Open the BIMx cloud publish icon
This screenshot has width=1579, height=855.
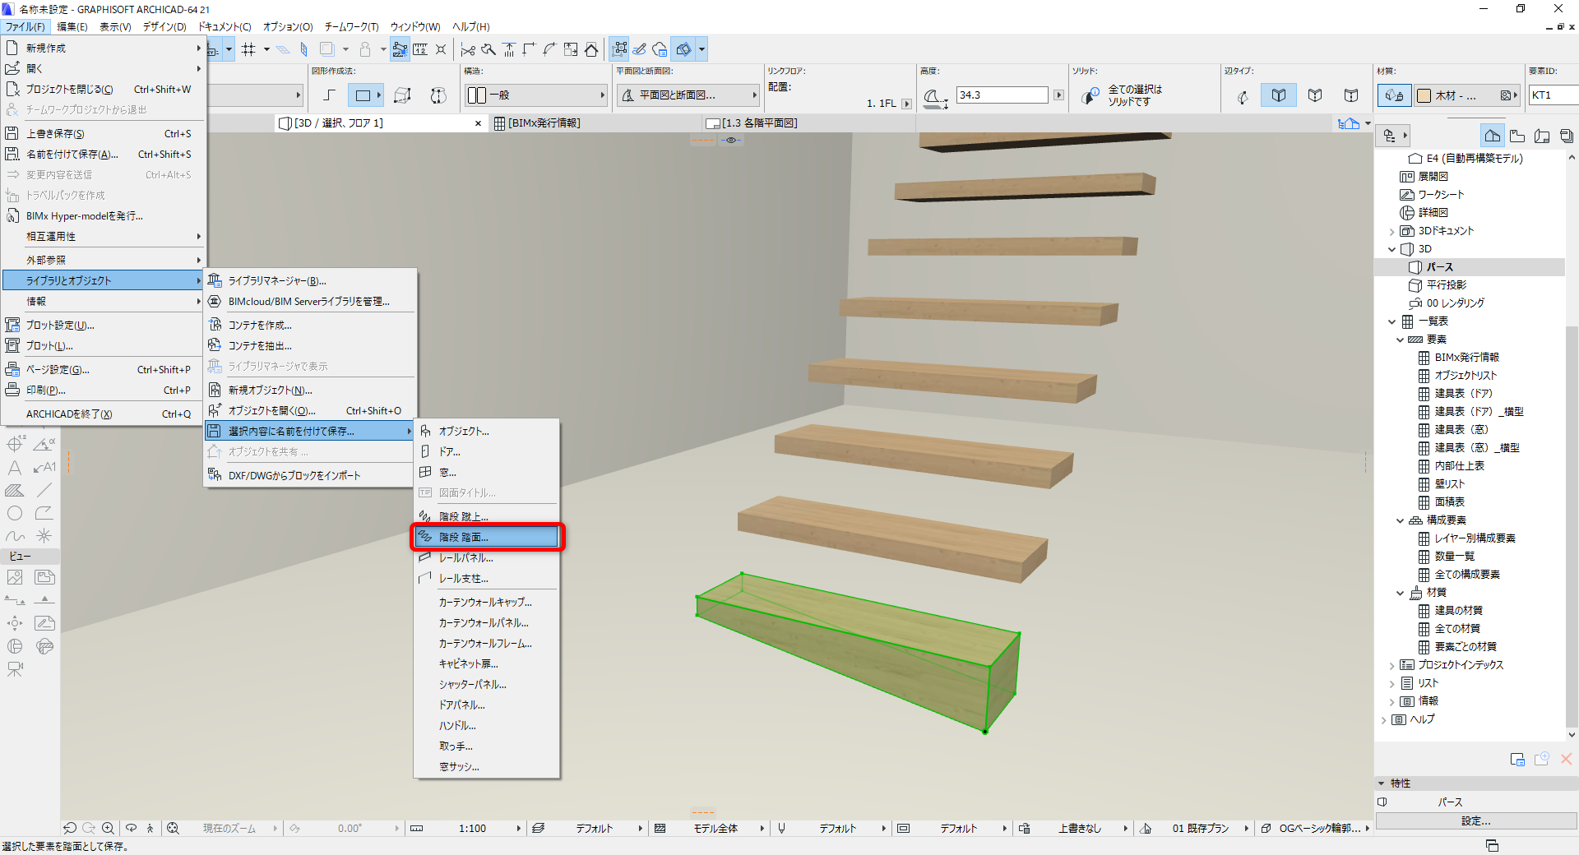click(660, 49)
